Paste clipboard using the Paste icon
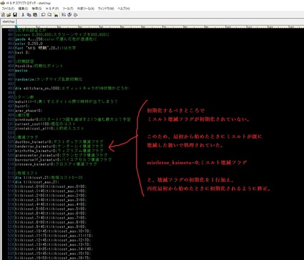Screen dimensions: 304x260 (x=35, y=15)
